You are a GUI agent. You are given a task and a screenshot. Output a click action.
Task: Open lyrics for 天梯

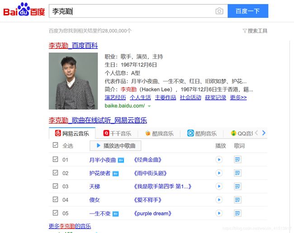[x=237, y=186]
